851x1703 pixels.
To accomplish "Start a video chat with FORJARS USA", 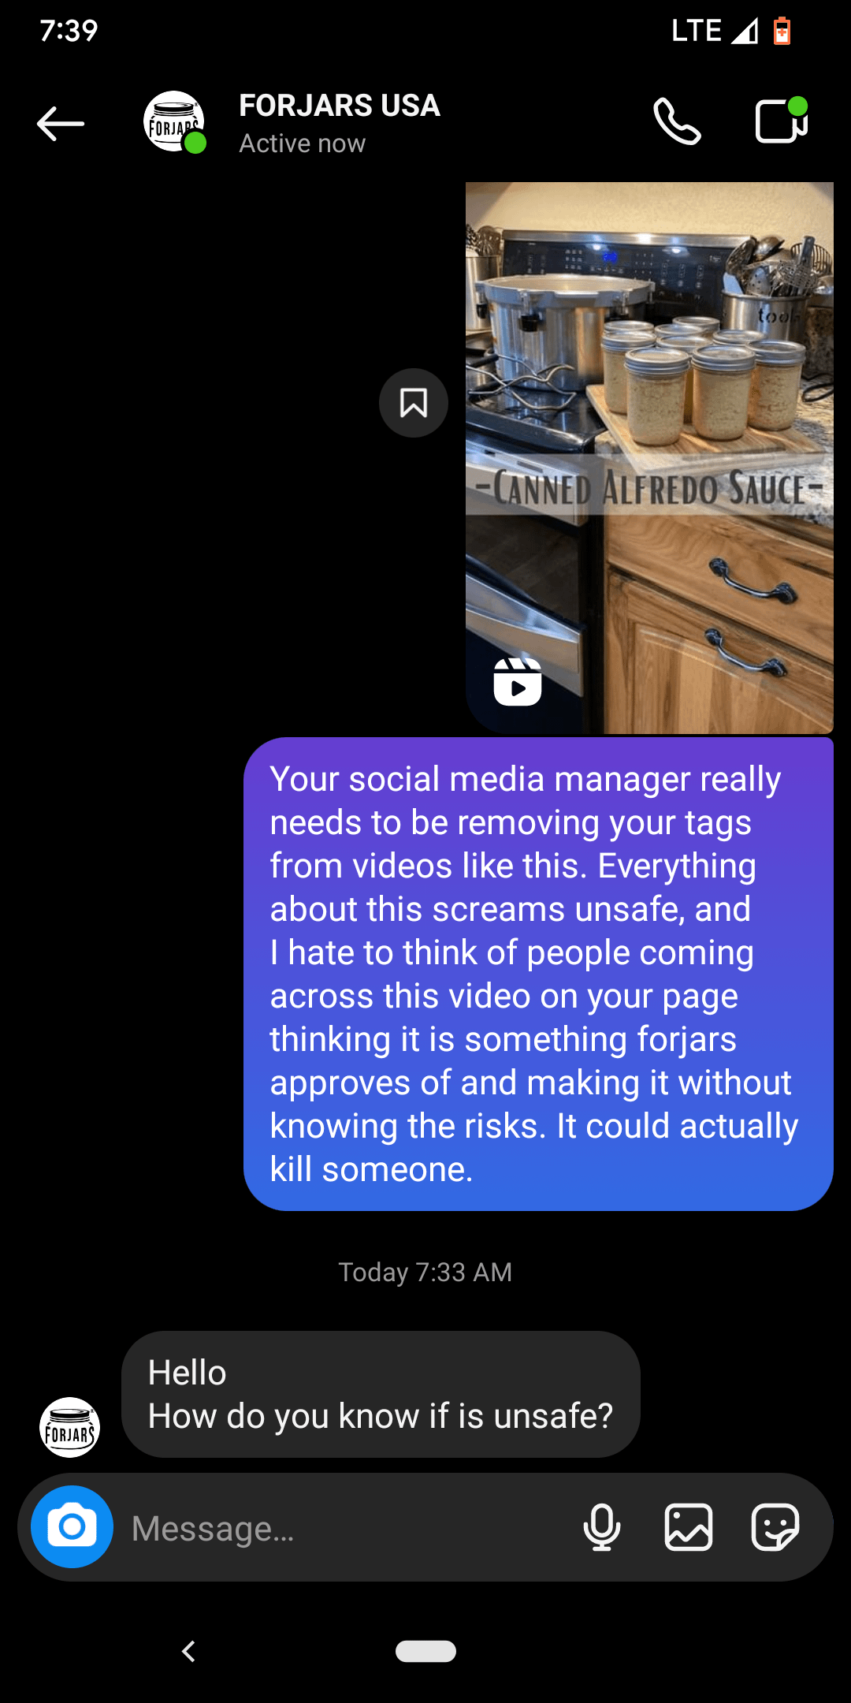I will [x=781, y=121].
